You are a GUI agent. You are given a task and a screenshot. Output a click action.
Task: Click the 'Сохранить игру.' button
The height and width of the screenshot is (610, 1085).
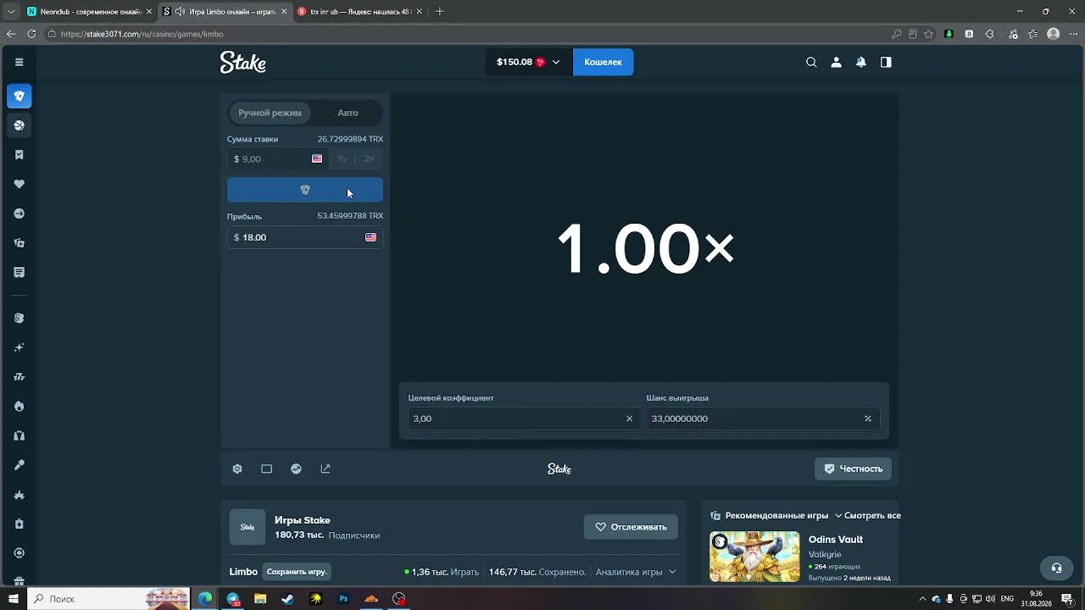coord(297,572)
